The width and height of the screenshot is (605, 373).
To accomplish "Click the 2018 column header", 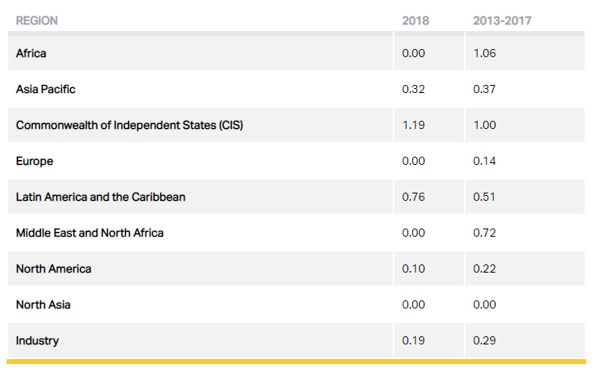I will tap(416, 20).
